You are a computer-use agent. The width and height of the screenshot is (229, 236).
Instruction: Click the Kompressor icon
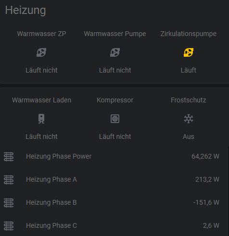(x=115, y=119)
